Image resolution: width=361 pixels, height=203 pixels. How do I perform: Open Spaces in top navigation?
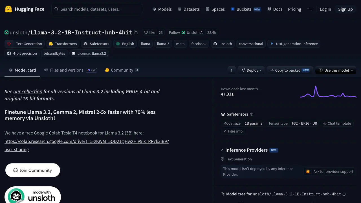click(x=215, y=9)
